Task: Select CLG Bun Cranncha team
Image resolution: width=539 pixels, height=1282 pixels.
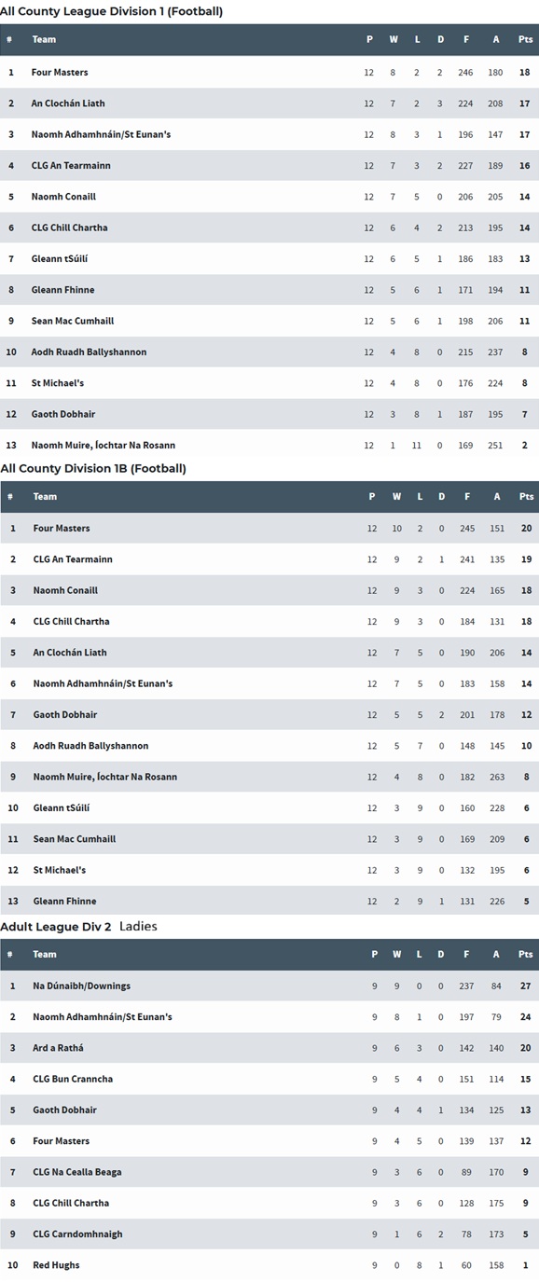Action: tap(73, 1079)
